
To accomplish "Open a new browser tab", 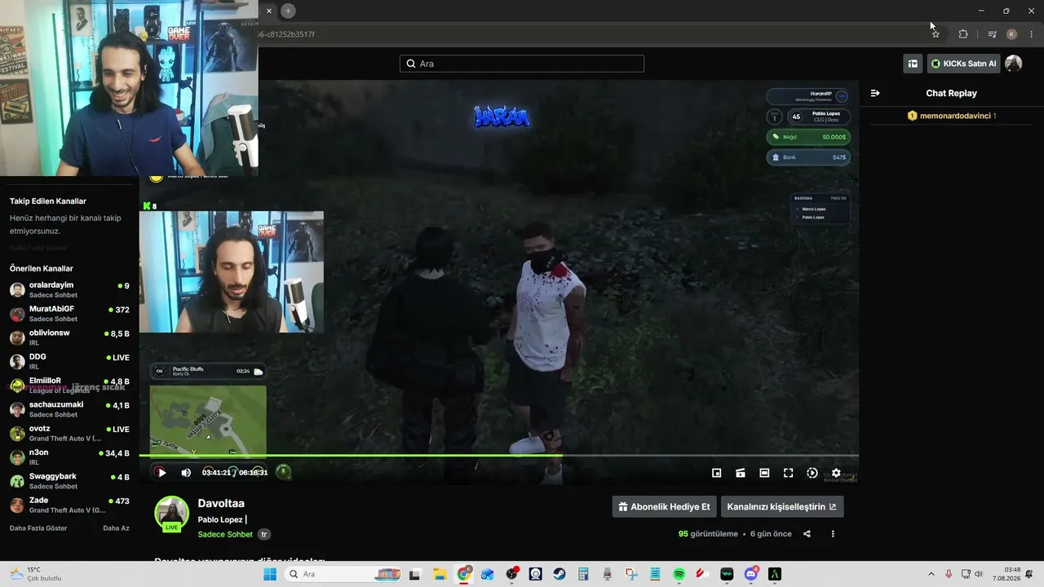I will (x=288, y=11).
